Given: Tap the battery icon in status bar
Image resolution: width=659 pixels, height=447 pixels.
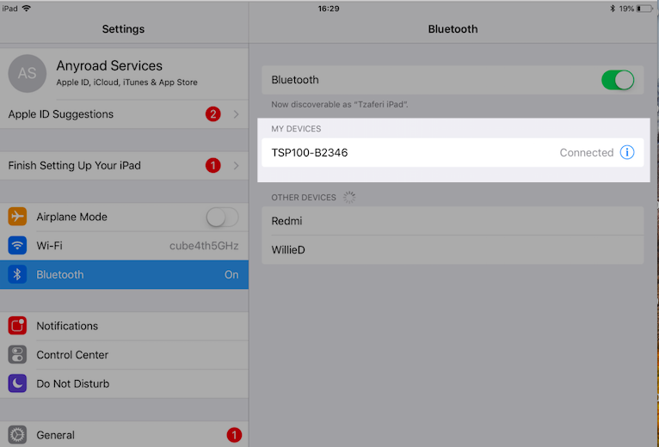Looking at the screenshot, I should pyautogui.click(x=644, y=9).
